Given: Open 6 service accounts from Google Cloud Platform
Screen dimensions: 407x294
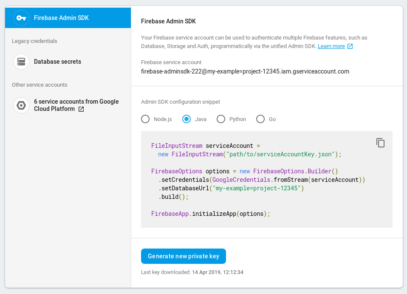Looking at the screenshot, I should coord(76,102).
